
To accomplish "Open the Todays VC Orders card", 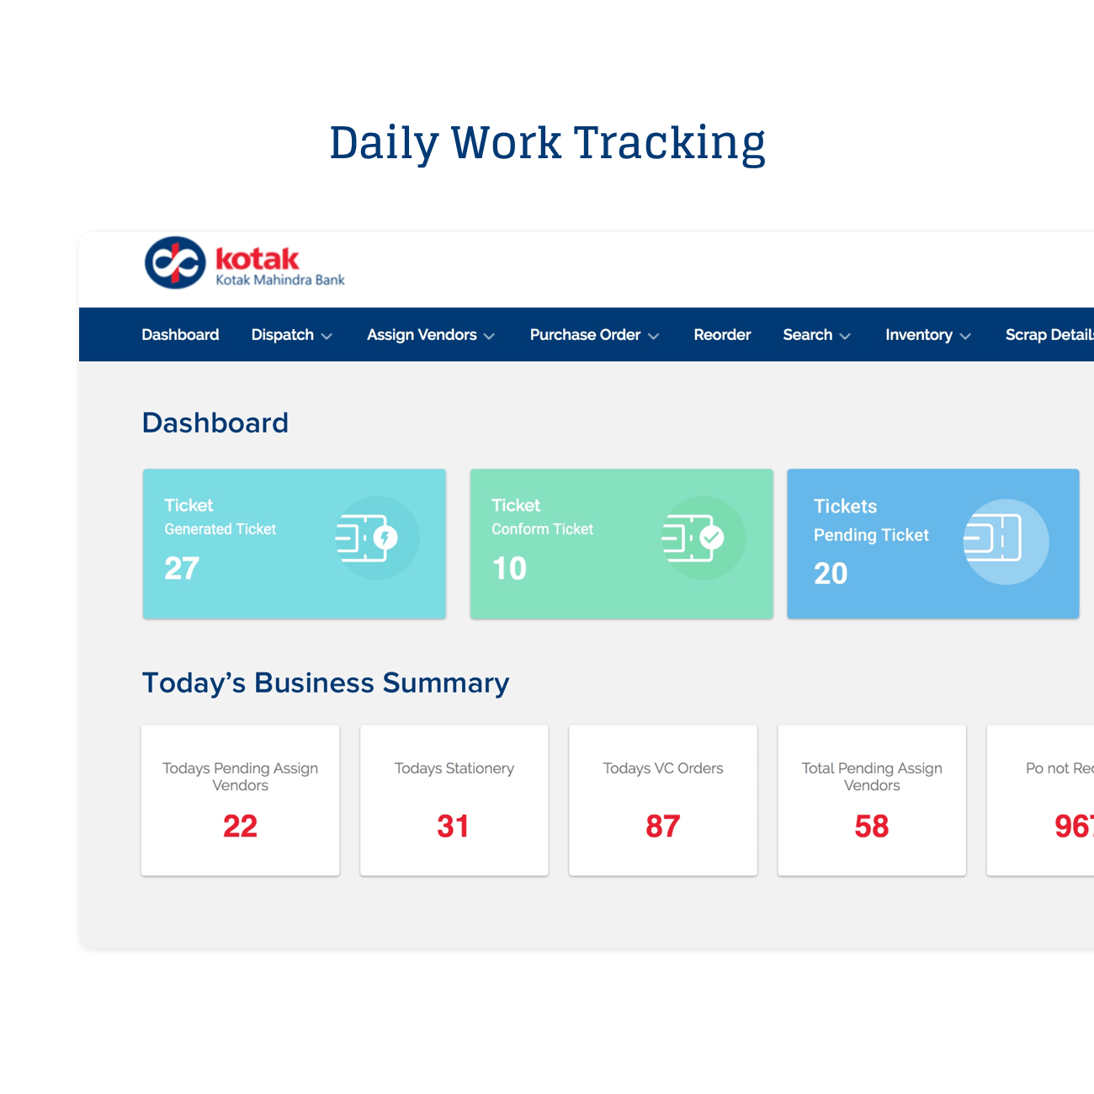I will pyautogui.click(x=663, y=800).
